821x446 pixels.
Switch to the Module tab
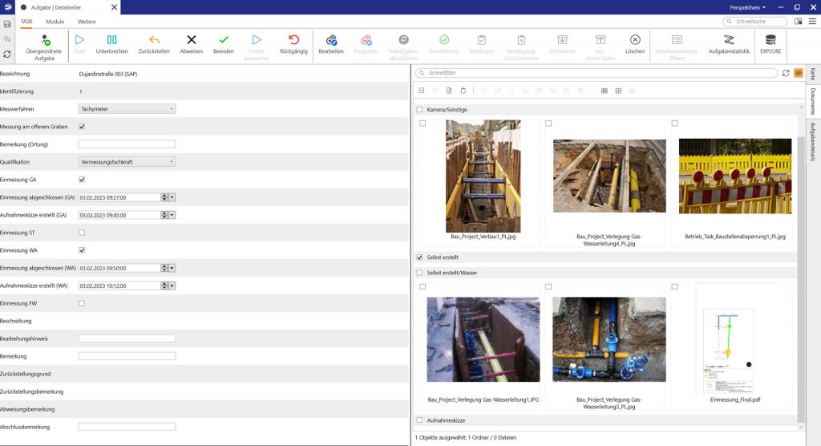55,22
